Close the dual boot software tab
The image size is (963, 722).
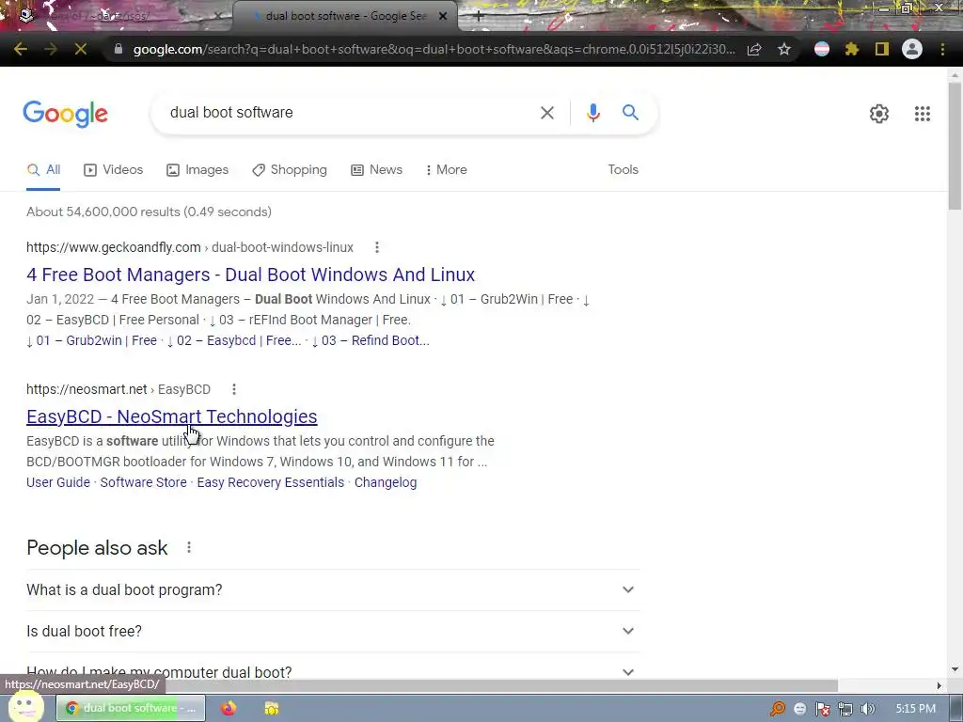pos(443,17)
